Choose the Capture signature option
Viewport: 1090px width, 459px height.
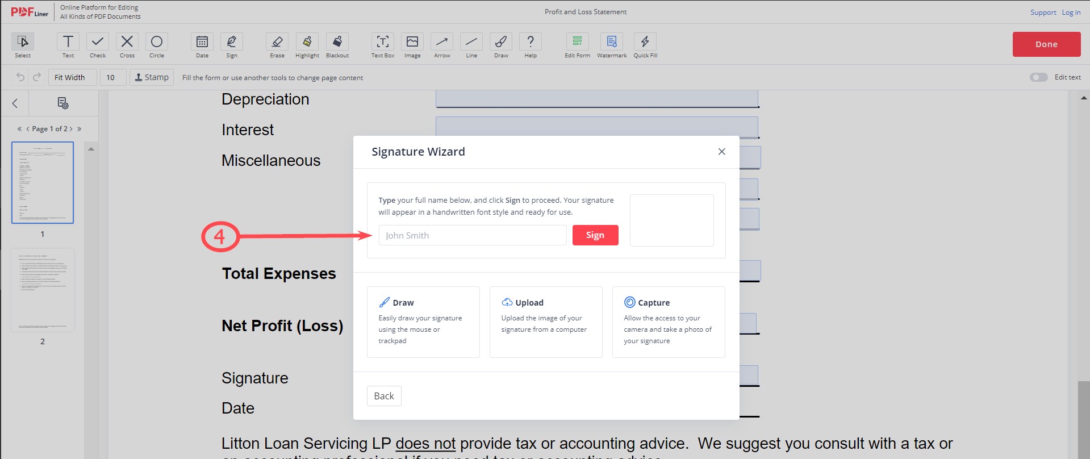669,322
